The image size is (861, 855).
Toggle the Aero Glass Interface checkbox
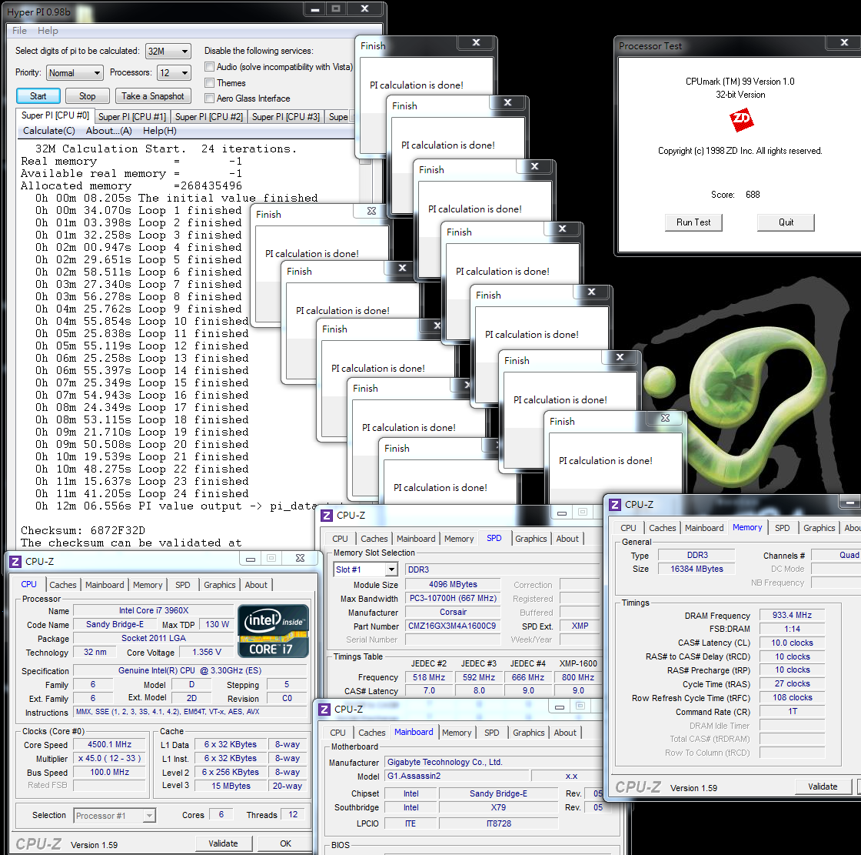209,99
